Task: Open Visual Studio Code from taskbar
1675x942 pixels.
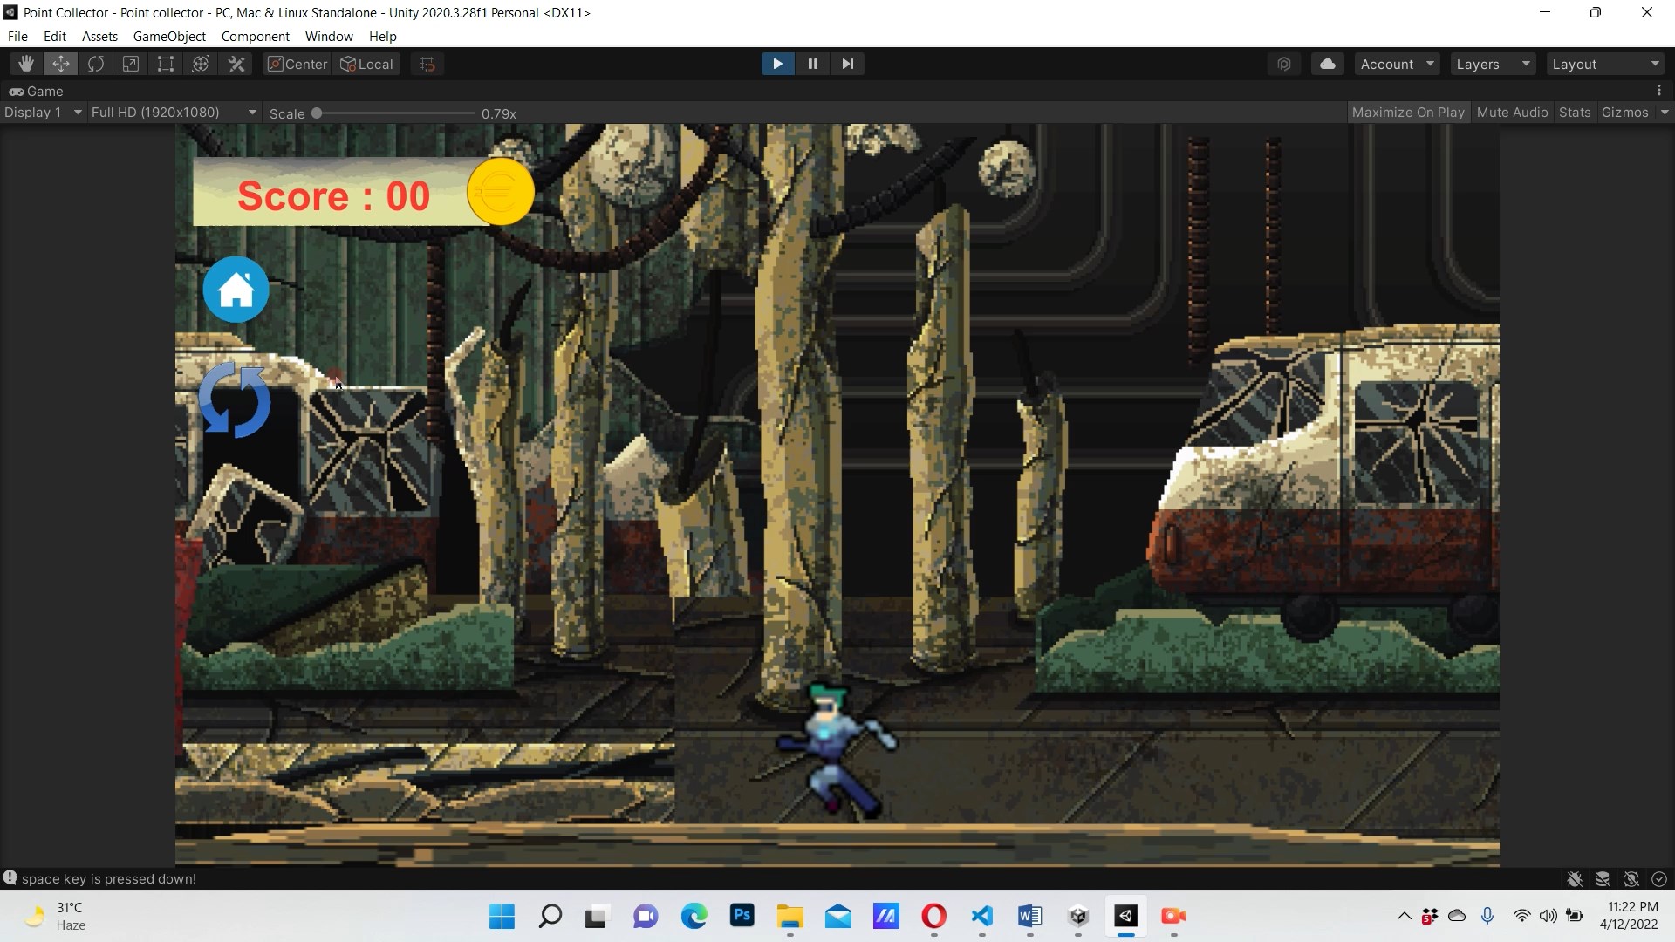Action: (x=981, y=916)
